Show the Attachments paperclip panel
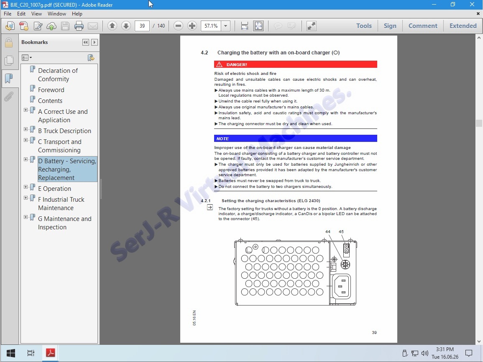 (x=9, y=97)
